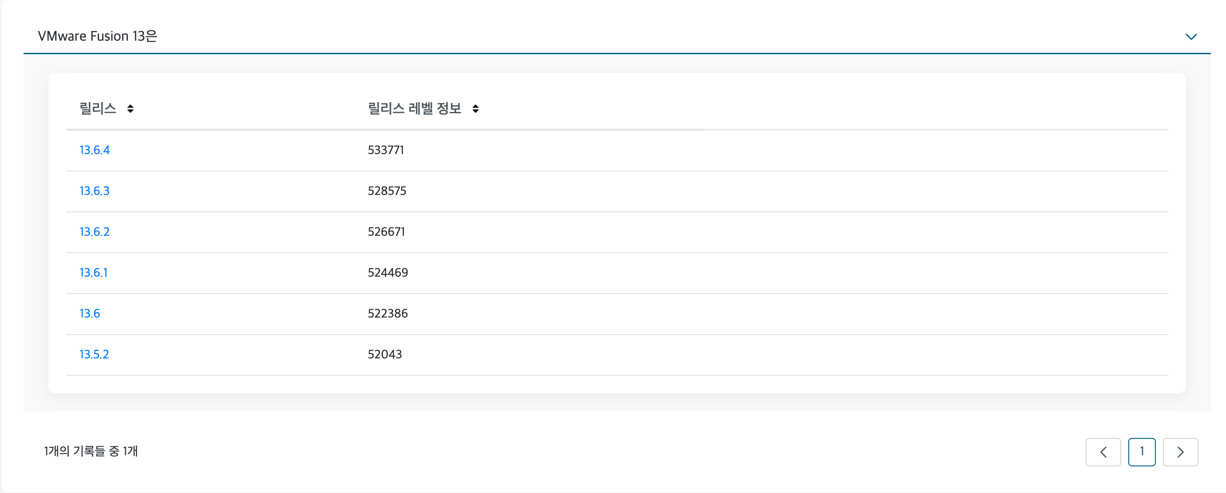
Task: Open release 13.6 link
Action: tap(89, 314)
